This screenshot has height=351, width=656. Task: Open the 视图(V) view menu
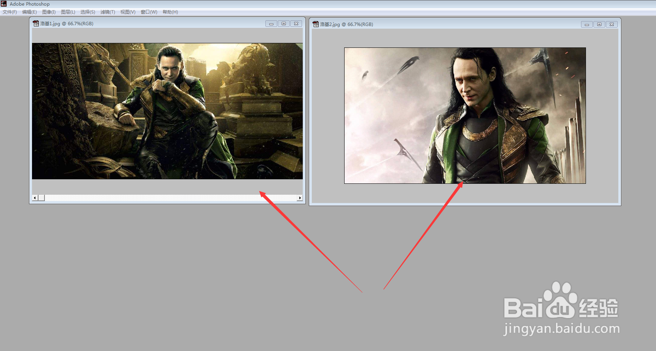click(x=128, y=12)
